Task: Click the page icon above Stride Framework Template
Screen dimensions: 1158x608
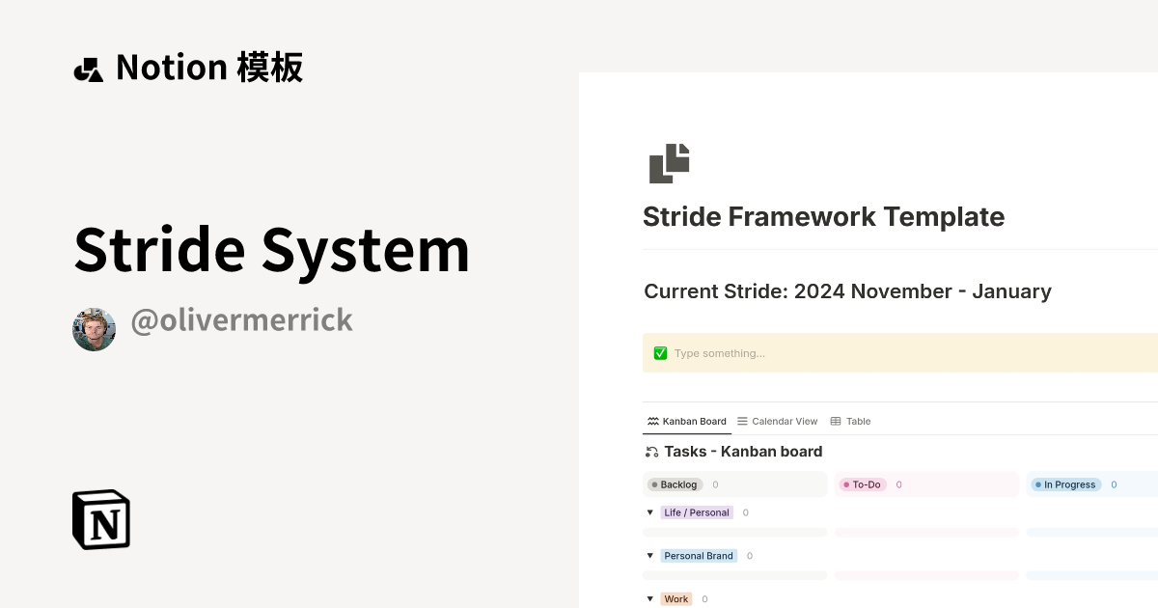Action: (668, 163)
